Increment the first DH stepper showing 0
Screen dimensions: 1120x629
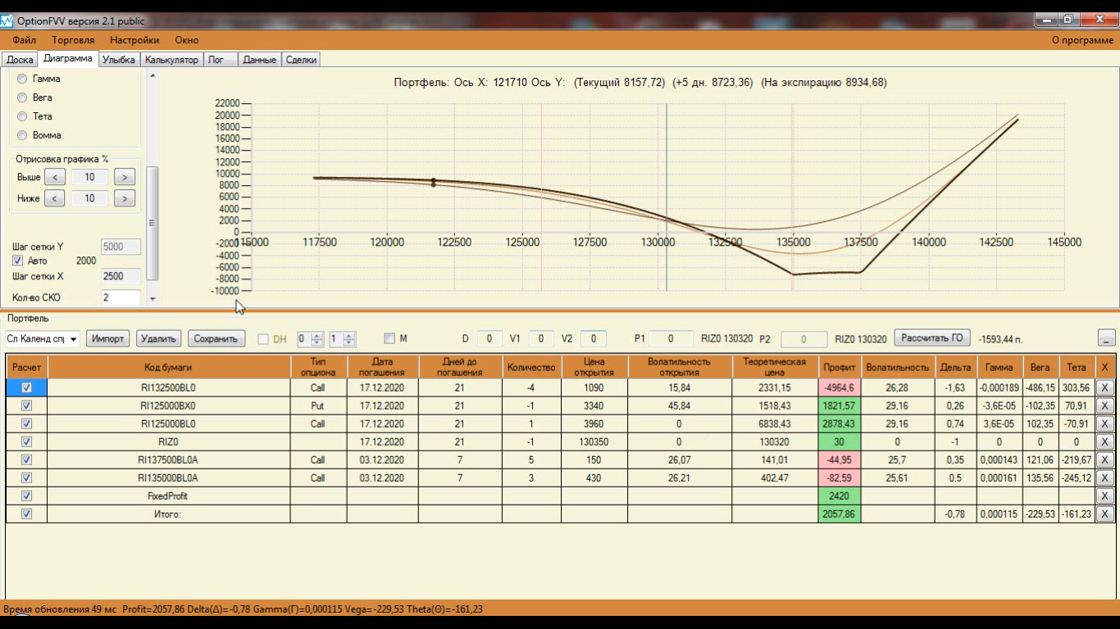point(317,335)
